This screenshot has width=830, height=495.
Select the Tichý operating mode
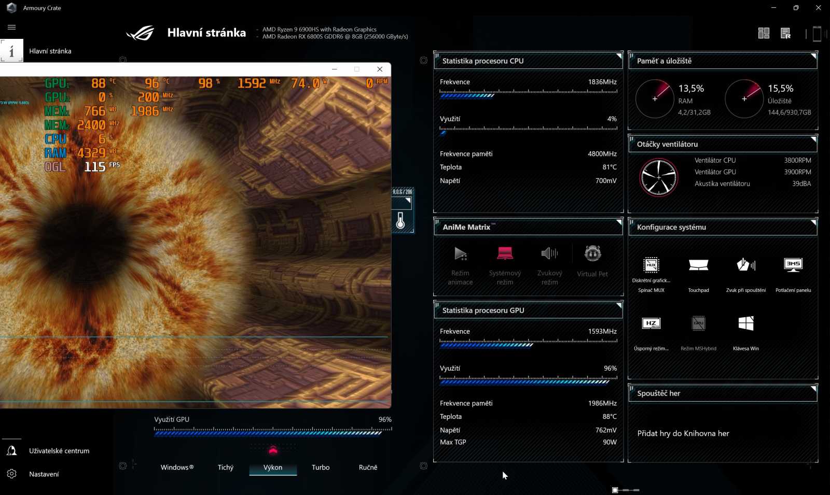click(x=226, y=467)
